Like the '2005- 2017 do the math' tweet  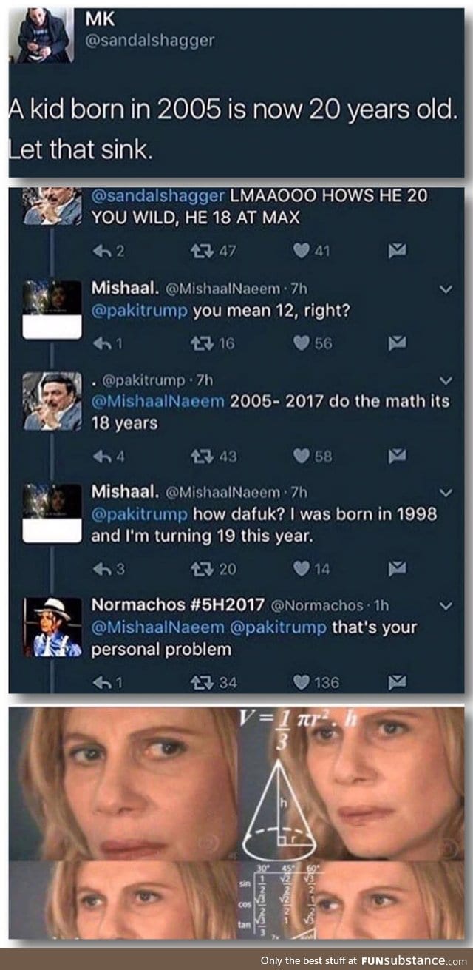pos(302,456)
